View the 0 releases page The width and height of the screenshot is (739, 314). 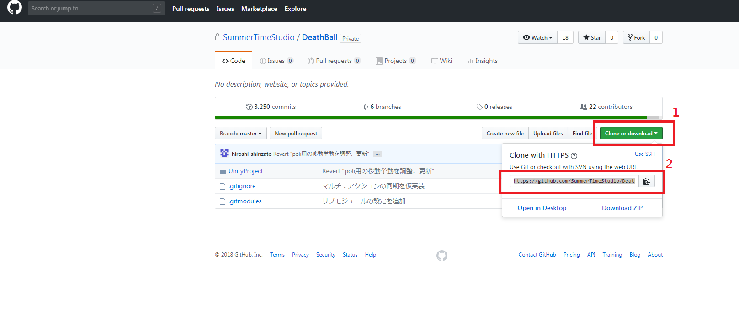(494, 107)
